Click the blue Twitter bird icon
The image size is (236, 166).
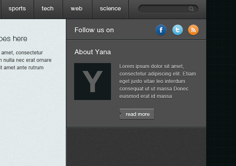pyautogui.click(x=178, y=30)
